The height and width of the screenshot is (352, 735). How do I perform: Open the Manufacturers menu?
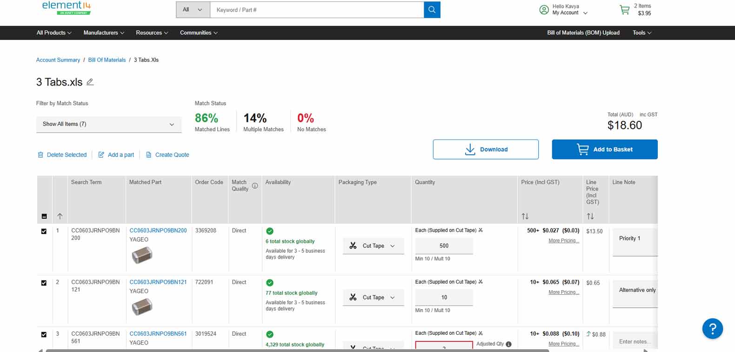(104, 33)
